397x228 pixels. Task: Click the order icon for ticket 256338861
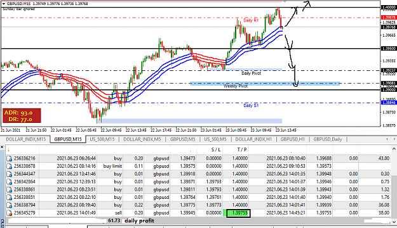pyautogui.click(x=9, y=189)
